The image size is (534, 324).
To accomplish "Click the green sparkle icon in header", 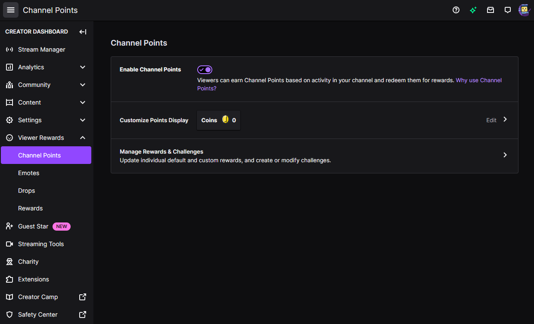I will 473,10.
